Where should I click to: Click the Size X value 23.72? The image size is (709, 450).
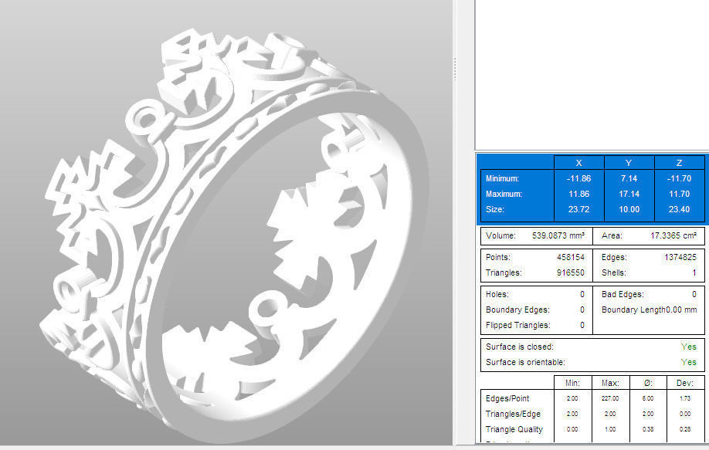578,209
